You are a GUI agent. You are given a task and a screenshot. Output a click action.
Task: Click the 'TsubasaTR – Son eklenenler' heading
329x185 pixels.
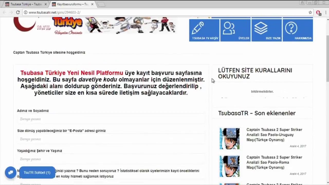point(257,113)
